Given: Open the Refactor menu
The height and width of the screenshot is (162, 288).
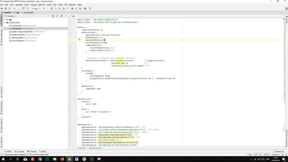Looking at the screenshot, I should click(x=42, y=4).
